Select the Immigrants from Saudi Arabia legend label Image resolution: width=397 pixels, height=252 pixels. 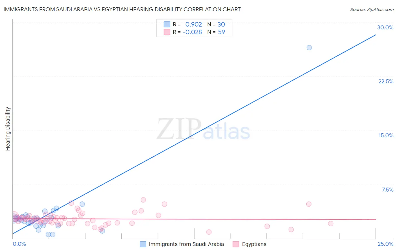(x=186, y=244)
